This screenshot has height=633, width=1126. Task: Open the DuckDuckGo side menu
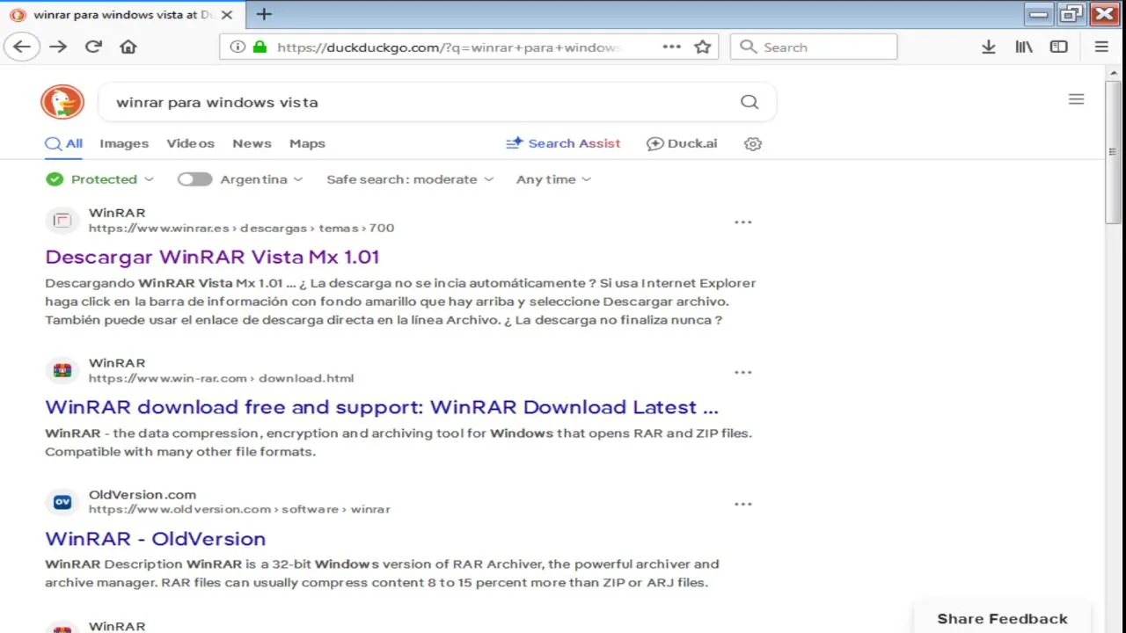pos(1076,99)
